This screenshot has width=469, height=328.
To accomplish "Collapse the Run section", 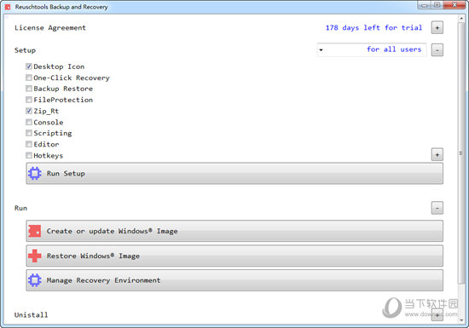I will coord(437,208).
